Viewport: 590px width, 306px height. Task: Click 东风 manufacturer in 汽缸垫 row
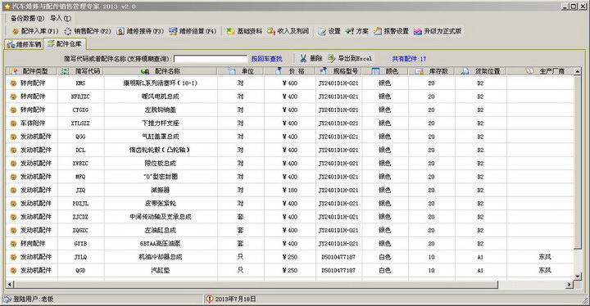click(x=545, y=270)
